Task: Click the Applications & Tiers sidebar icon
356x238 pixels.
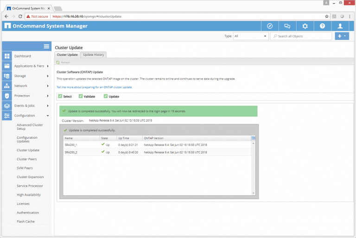Action: (7, 66)
